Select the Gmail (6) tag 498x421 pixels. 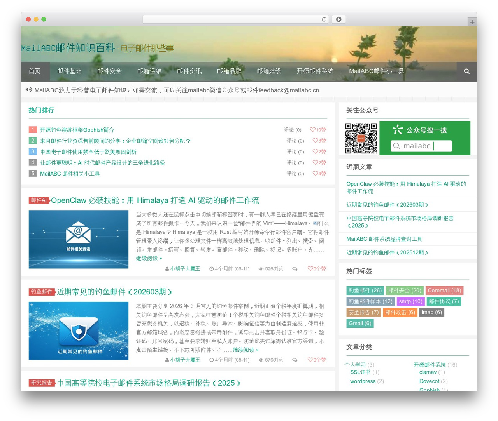pyautogui.click(x=360, y=323)
